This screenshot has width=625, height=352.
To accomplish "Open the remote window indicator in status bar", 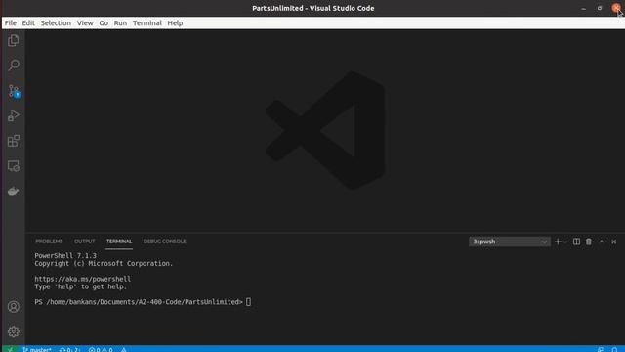I will 10,349.
